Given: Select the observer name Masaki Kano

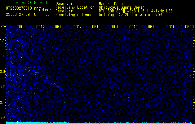Looking at the screenshot, I should click(110, 4).
